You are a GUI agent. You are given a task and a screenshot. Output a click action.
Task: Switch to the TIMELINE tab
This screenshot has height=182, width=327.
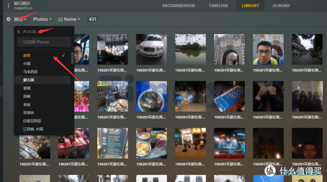pos(218,6)
